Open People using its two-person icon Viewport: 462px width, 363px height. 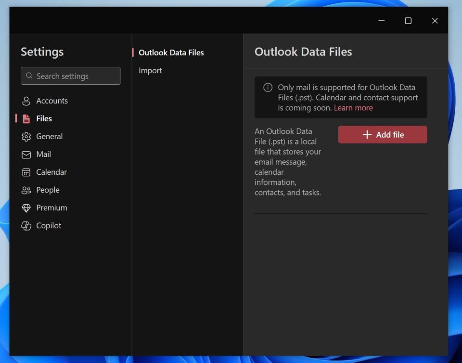click(26, 190)
